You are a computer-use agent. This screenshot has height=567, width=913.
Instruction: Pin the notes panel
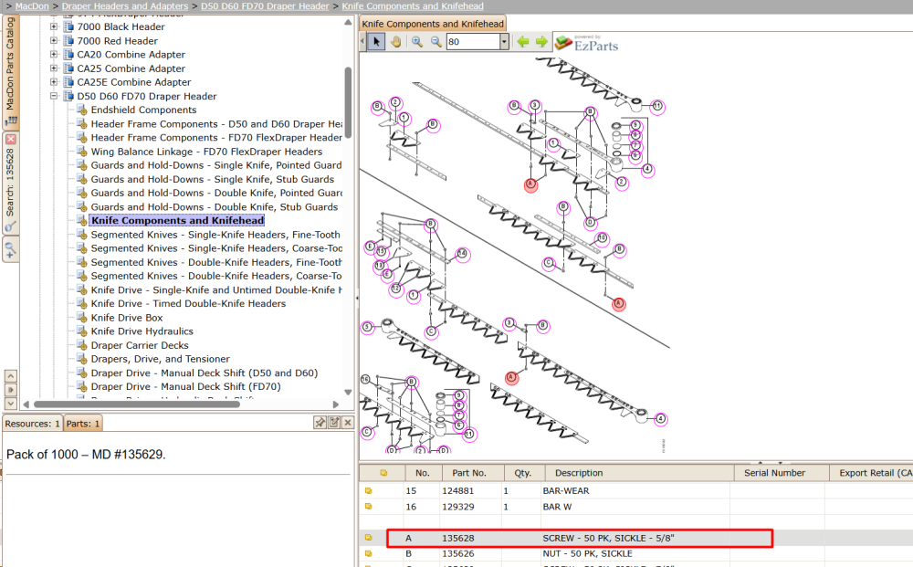point(320,423)
